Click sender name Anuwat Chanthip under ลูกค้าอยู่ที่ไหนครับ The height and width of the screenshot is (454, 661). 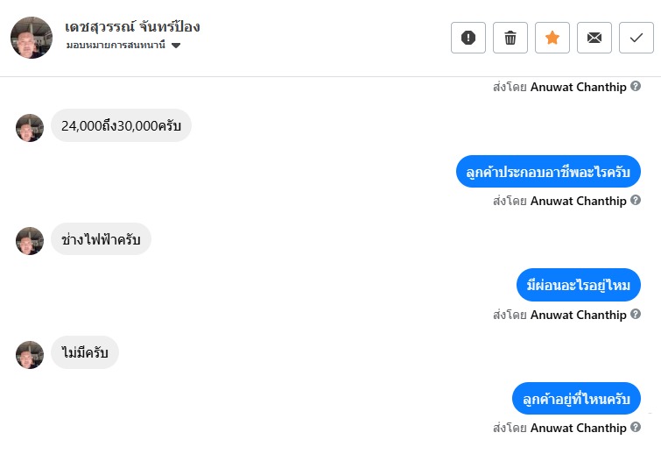[578, 429]
